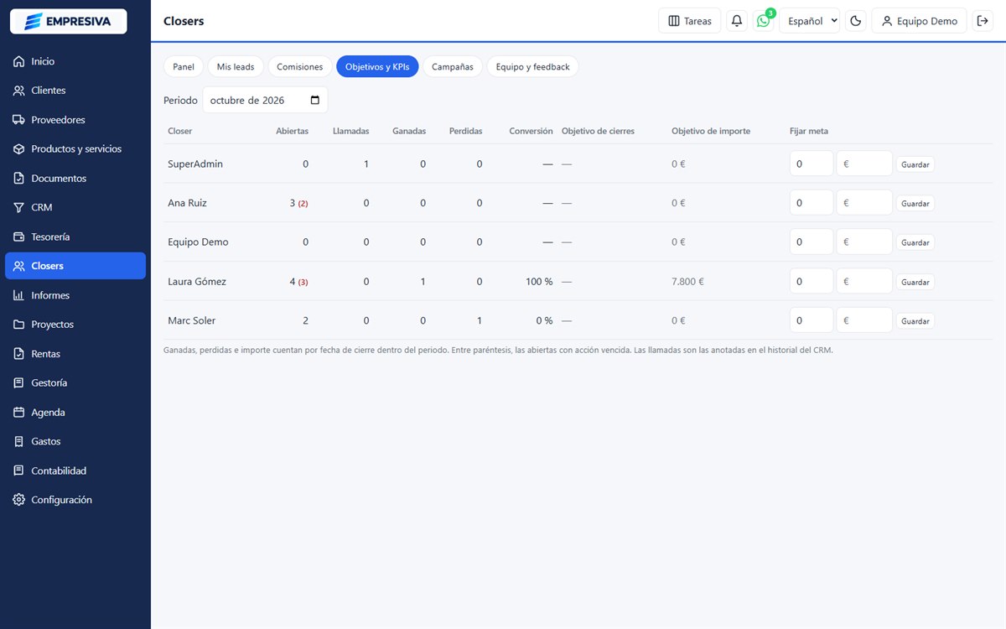Save the goal for Marc Soler
Viewport: 1006px width, 629px height.
coord(915,320)
